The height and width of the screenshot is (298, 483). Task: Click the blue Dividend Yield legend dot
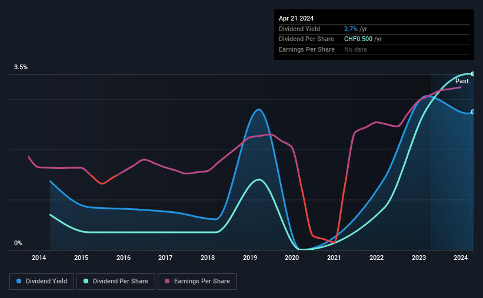coord(19,281)
